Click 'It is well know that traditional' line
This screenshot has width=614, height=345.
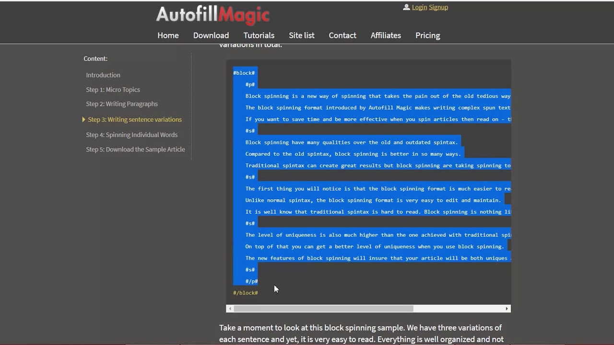pyautogui.click(x=378, y=212)
